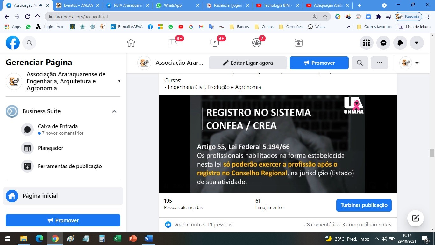The height and width of the screenshot is (245, 435).
Task: Mute the audio on the Associação tab
Action: 41,5
